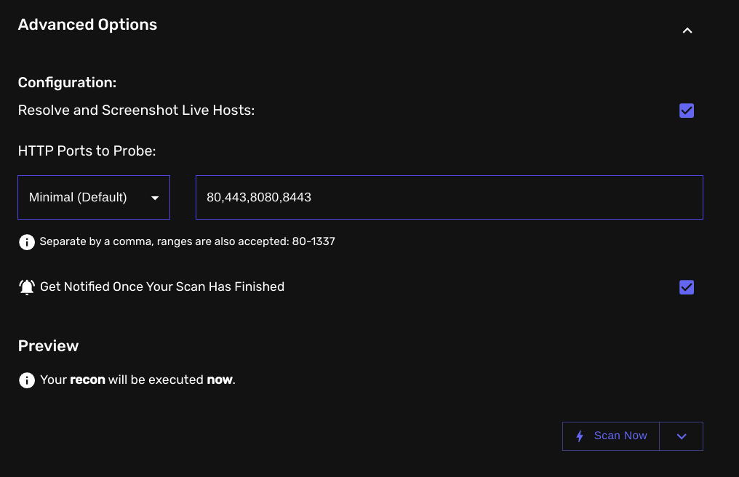
Task: Click the Advanced Options heading
Action: click(87, 24)
